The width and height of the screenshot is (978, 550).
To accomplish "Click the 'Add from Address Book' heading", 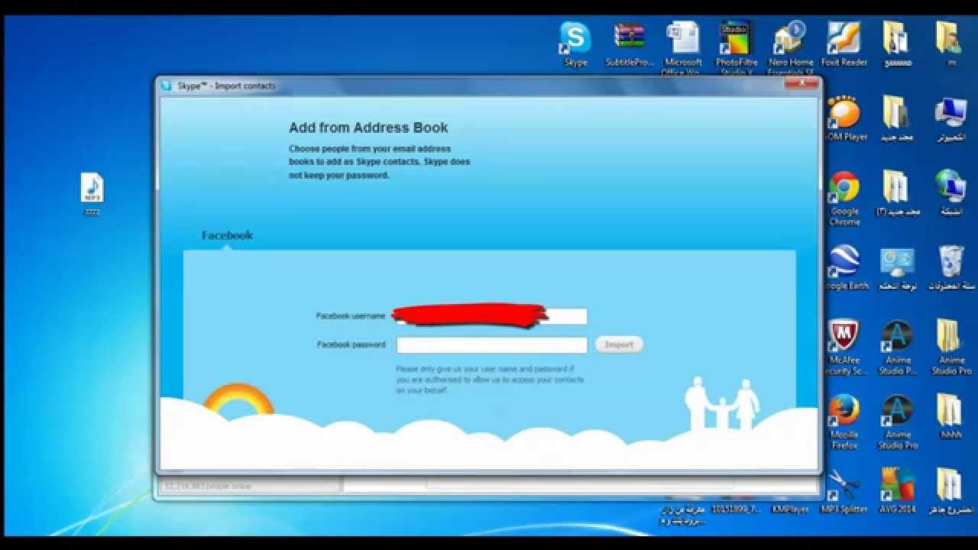I will click(368, 128).
